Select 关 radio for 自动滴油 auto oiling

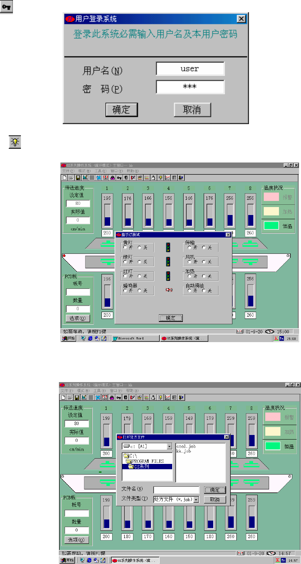pos(204,291)
